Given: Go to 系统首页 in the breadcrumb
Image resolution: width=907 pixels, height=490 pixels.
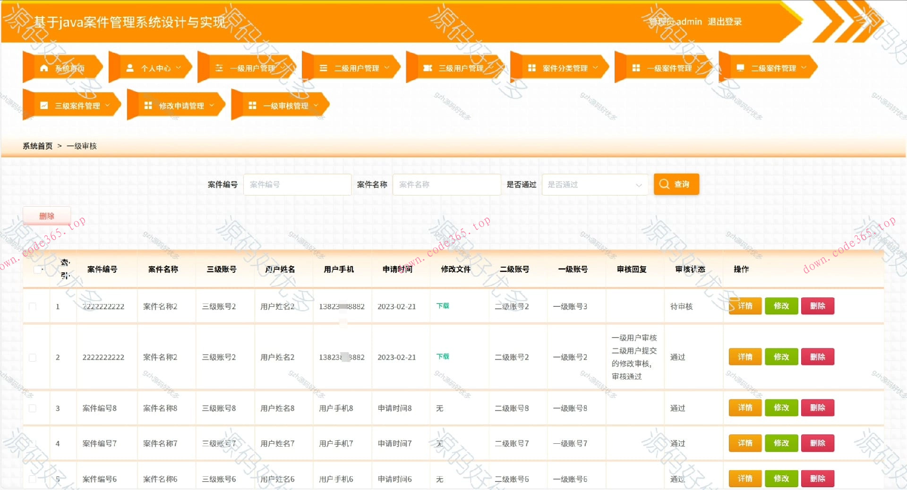Looking at the screenshot, I should pyautogui.click(x=37, y=146).
